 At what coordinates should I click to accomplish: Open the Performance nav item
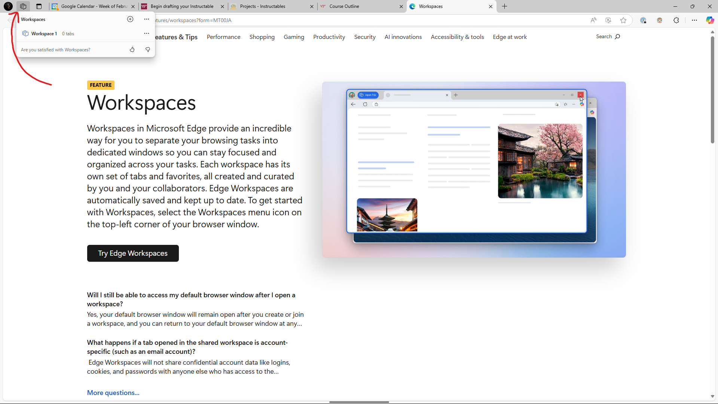coord(224,37)
